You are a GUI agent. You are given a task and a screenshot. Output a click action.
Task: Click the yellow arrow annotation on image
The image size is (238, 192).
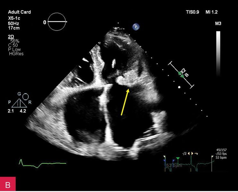124,102
